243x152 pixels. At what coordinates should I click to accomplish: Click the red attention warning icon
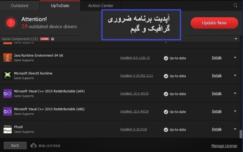pos(11,23)
